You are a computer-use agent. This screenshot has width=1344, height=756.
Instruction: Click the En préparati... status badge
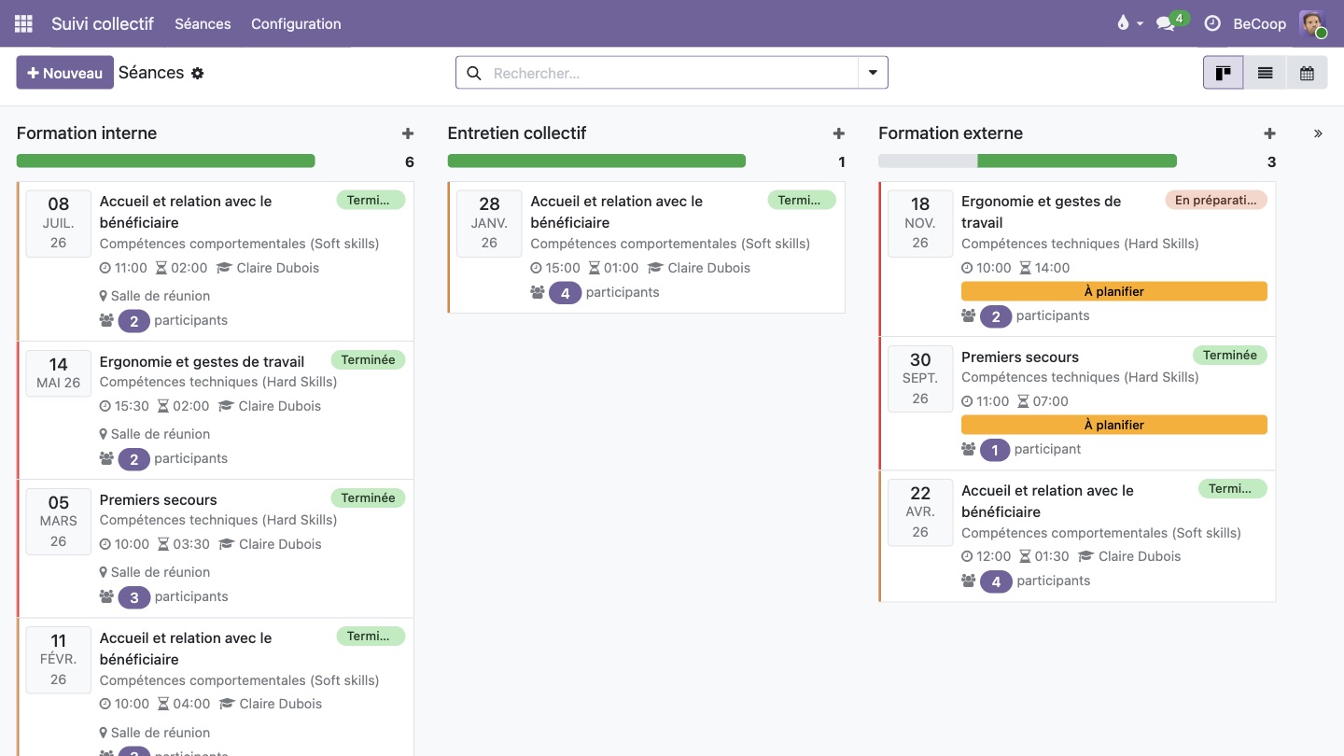tap(1215, 200)
